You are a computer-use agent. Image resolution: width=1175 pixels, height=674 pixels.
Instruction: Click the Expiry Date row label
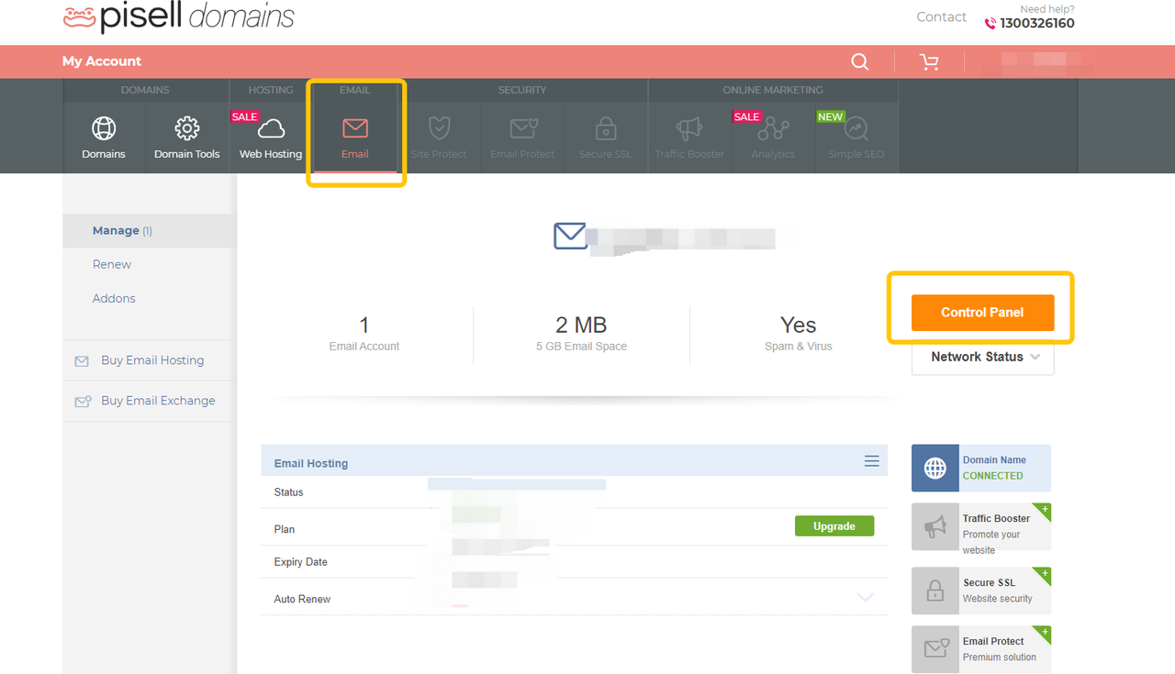300,562
